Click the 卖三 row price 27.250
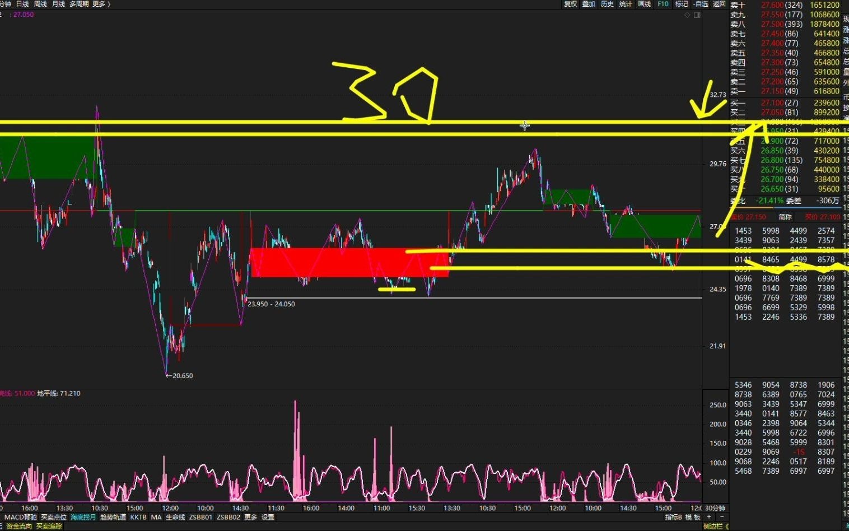The height and width of the screenshot is (531, 849). pyautogui.click(x=772, y=72)
